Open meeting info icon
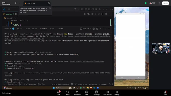 pyautogui.click(x=16, y=3)
